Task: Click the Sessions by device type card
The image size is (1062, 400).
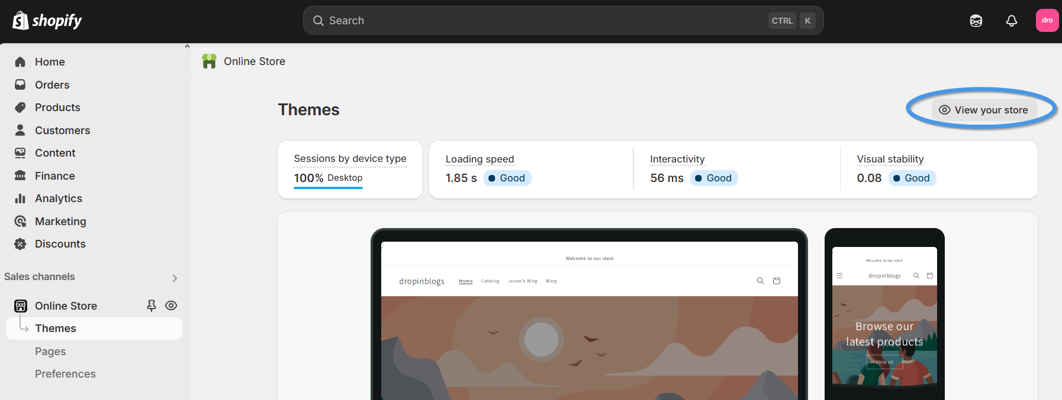Action: (350, 170)
